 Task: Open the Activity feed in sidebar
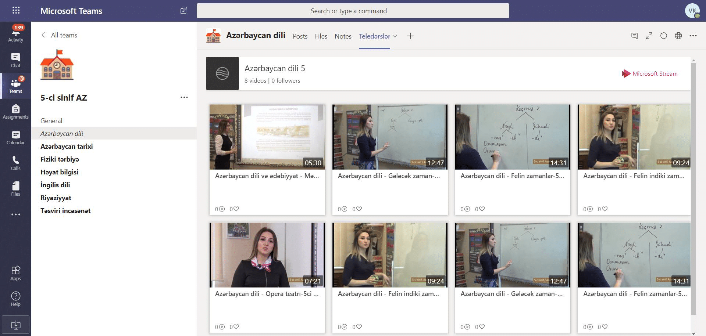[x=15, y=33]
